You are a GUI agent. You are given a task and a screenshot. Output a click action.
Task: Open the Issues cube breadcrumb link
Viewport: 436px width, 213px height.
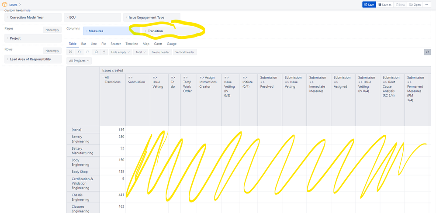click(13, 4)
